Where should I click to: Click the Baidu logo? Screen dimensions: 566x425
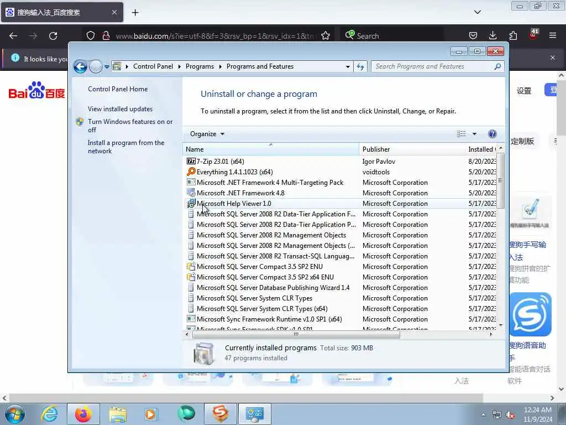[x=36, y=90]
